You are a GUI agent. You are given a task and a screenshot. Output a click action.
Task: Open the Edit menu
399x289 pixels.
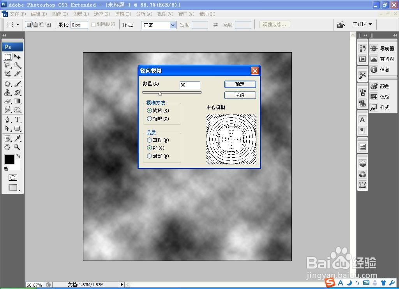coord(39,14)
